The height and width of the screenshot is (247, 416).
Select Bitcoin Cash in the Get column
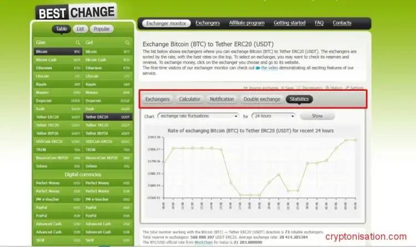108,60
